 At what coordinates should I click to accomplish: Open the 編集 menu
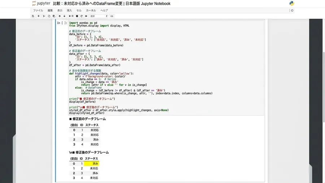(x=50, y=10)
